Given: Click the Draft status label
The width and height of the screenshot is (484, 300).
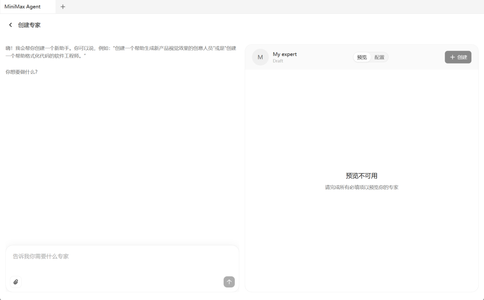Looking at the screenshot, I should tap(278, 61).
